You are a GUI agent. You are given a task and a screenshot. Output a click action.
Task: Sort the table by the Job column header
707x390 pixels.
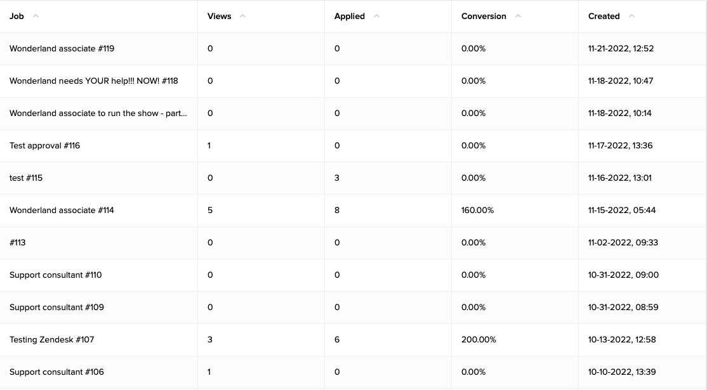(x=17, y=16)
